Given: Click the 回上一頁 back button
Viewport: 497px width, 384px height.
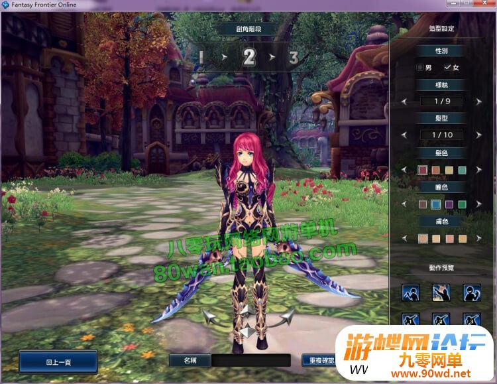Looking at the screenshot, I should 58,362.
